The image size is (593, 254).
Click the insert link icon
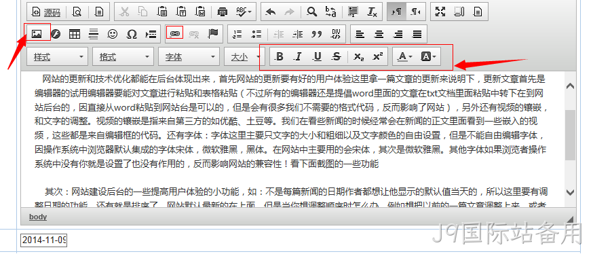click(x=175, y=34)
